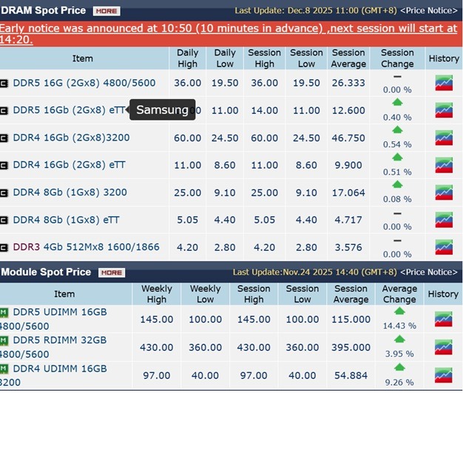
Task: Click module Session Average value 54.884
Action: pos(351,376)
